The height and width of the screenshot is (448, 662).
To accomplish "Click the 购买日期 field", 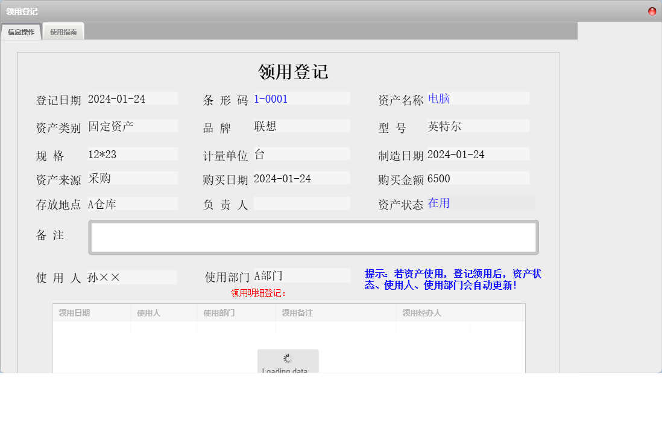I will (x=301, y=178).
